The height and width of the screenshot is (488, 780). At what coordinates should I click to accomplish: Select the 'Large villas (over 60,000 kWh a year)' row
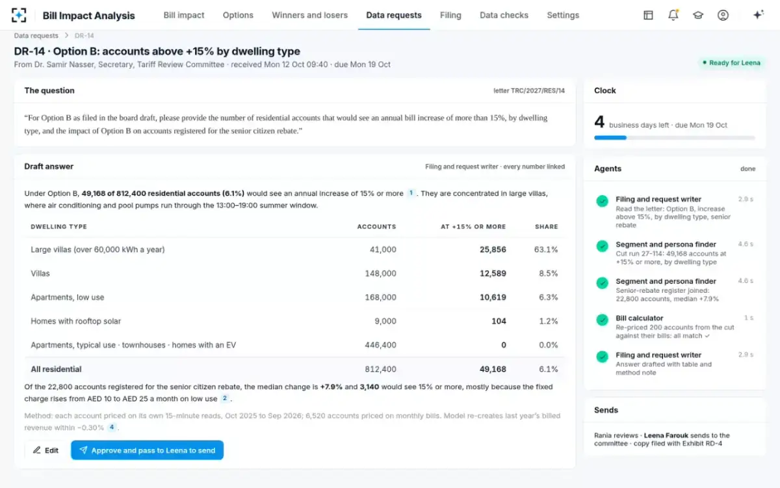[294, 250]
